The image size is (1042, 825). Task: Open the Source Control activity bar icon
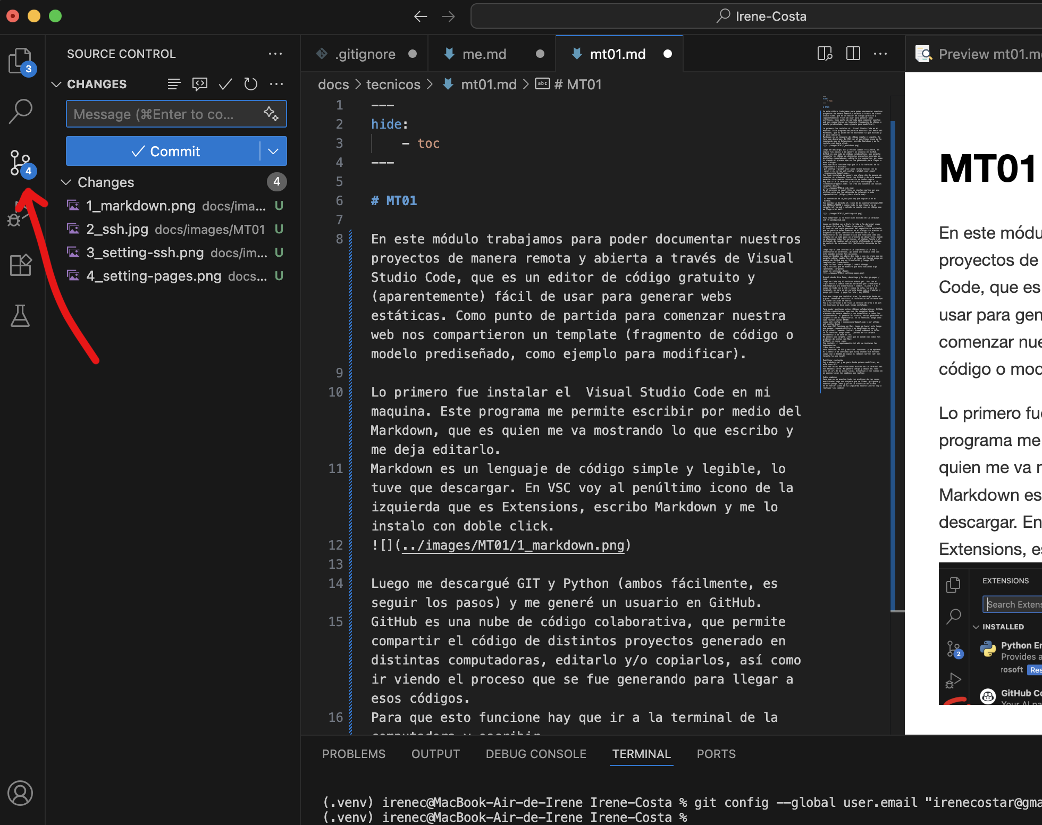coord(21,163)
